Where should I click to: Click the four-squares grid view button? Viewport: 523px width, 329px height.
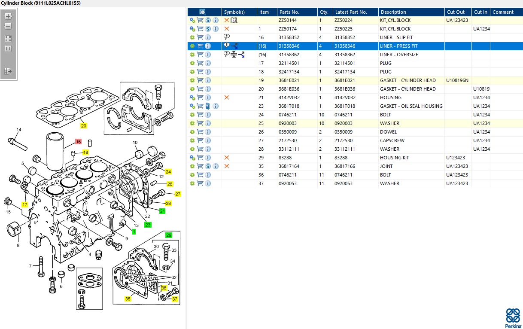[8, 38]
